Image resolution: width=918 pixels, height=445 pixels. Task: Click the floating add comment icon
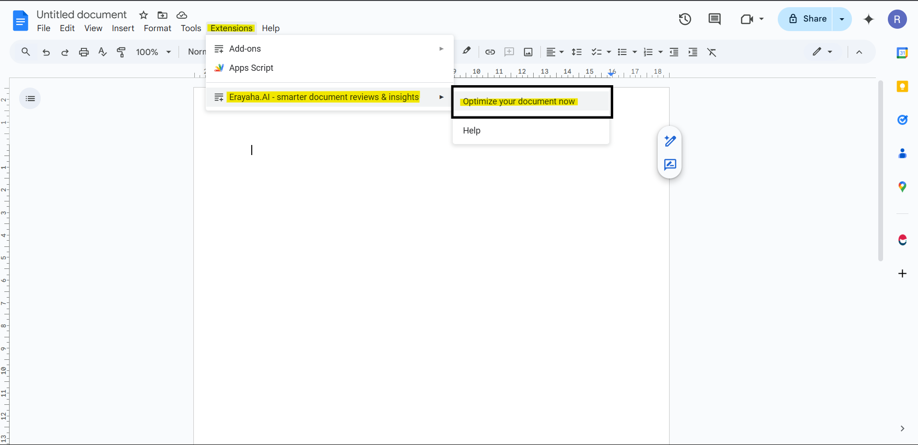click(x=670, y=165)
